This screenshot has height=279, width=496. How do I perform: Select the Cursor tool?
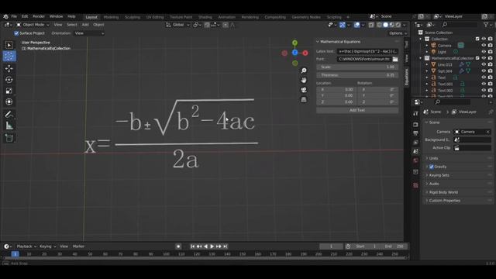pyautogui.click(x=9, y=57)
